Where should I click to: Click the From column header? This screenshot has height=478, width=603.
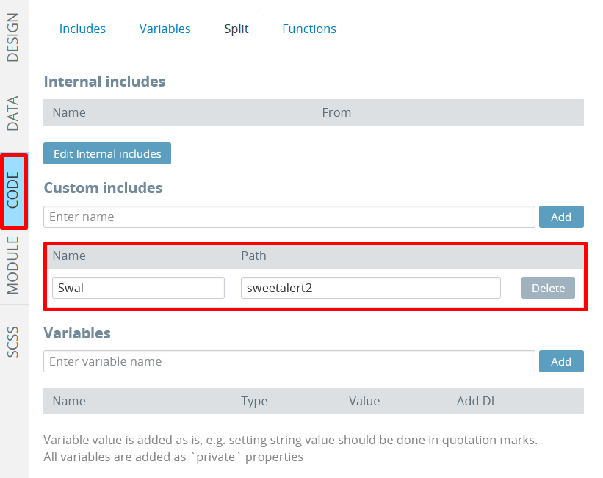tap(336, 112)
